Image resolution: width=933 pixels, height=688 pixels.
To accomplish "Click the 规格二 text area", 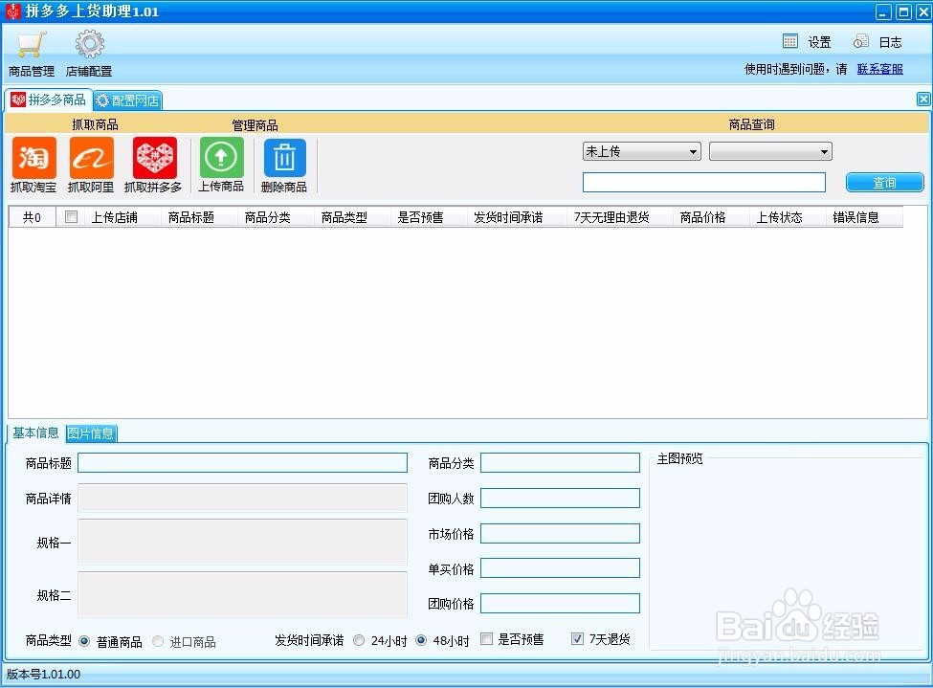I will coord(243,594).
